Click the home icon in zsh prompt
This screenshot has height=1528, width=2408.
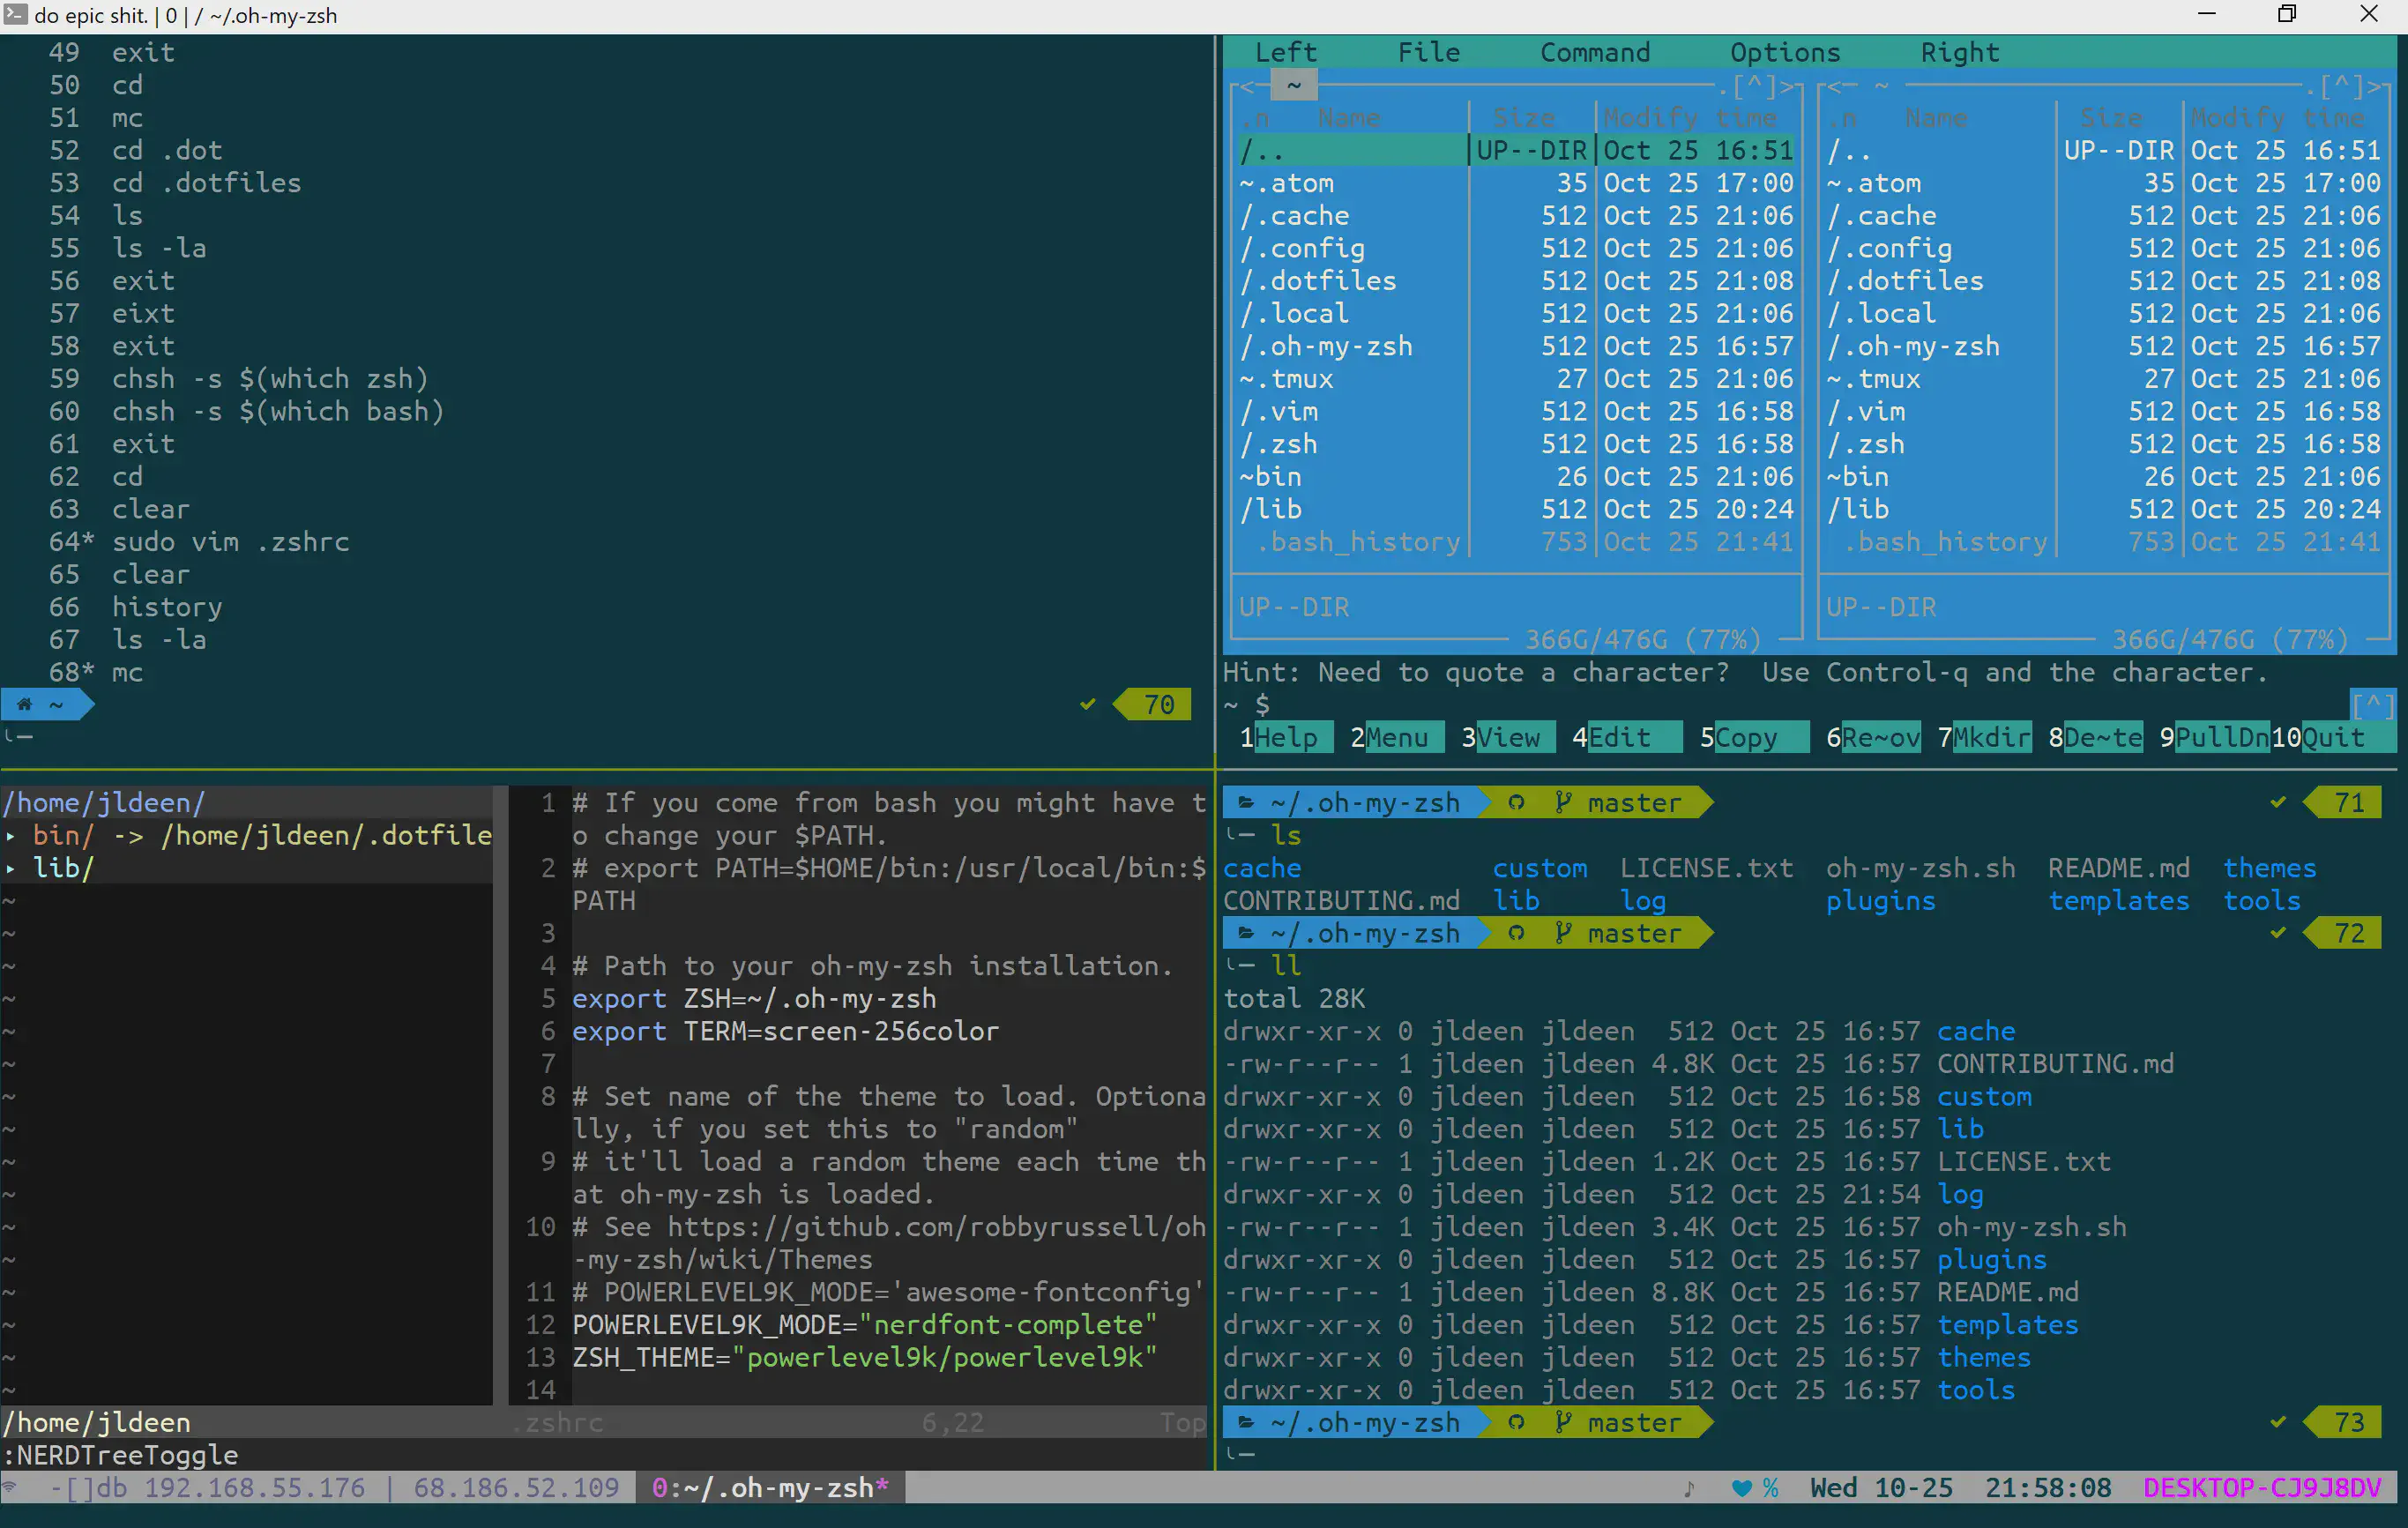click(24, 704)
